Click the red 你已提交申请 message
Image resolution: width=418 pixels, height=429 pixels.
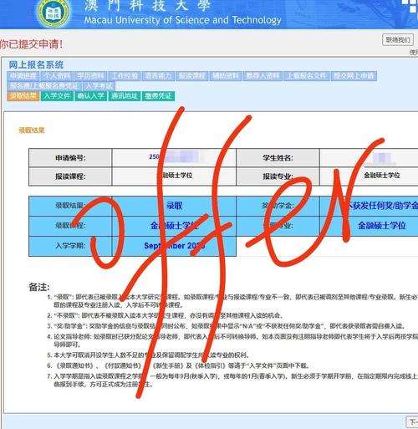(31, 44)
